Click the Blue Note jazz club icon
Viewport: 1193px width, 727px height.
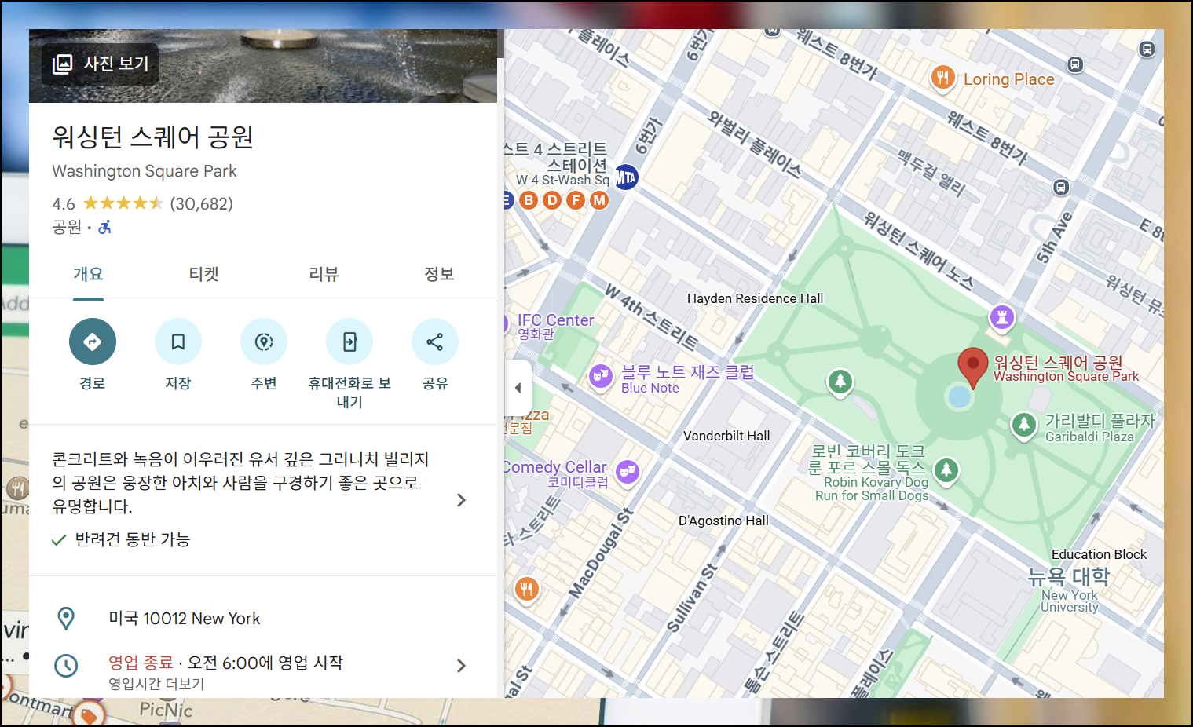click(601, 377)
